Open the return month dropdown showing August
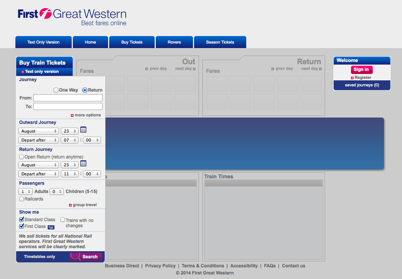402x279 pixels. pos(39,165)
